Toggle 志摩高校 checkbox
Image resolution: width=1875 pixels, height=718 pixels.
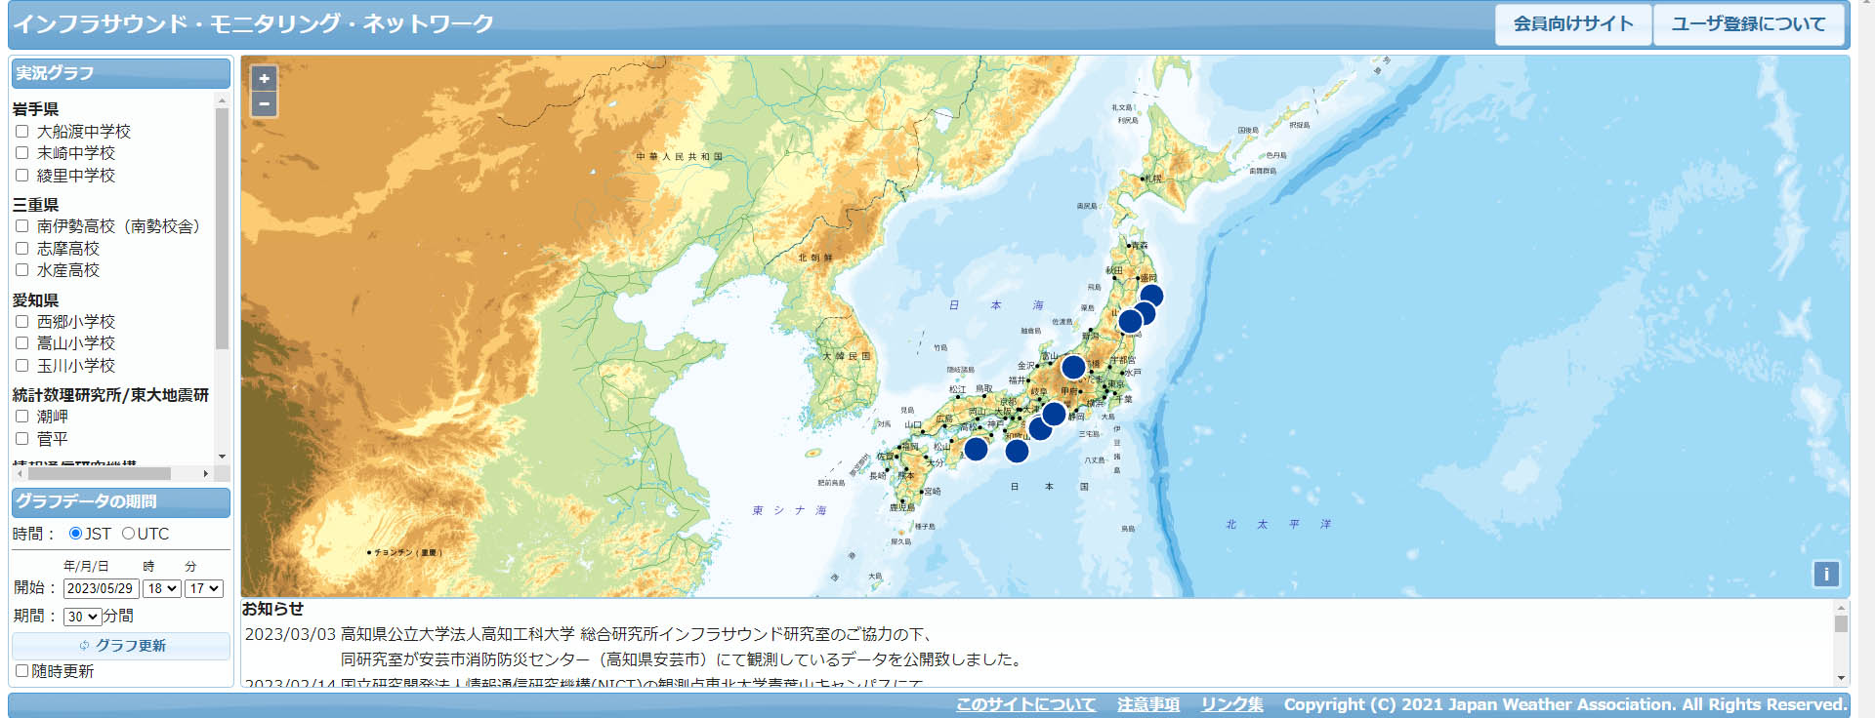point(21,249)
